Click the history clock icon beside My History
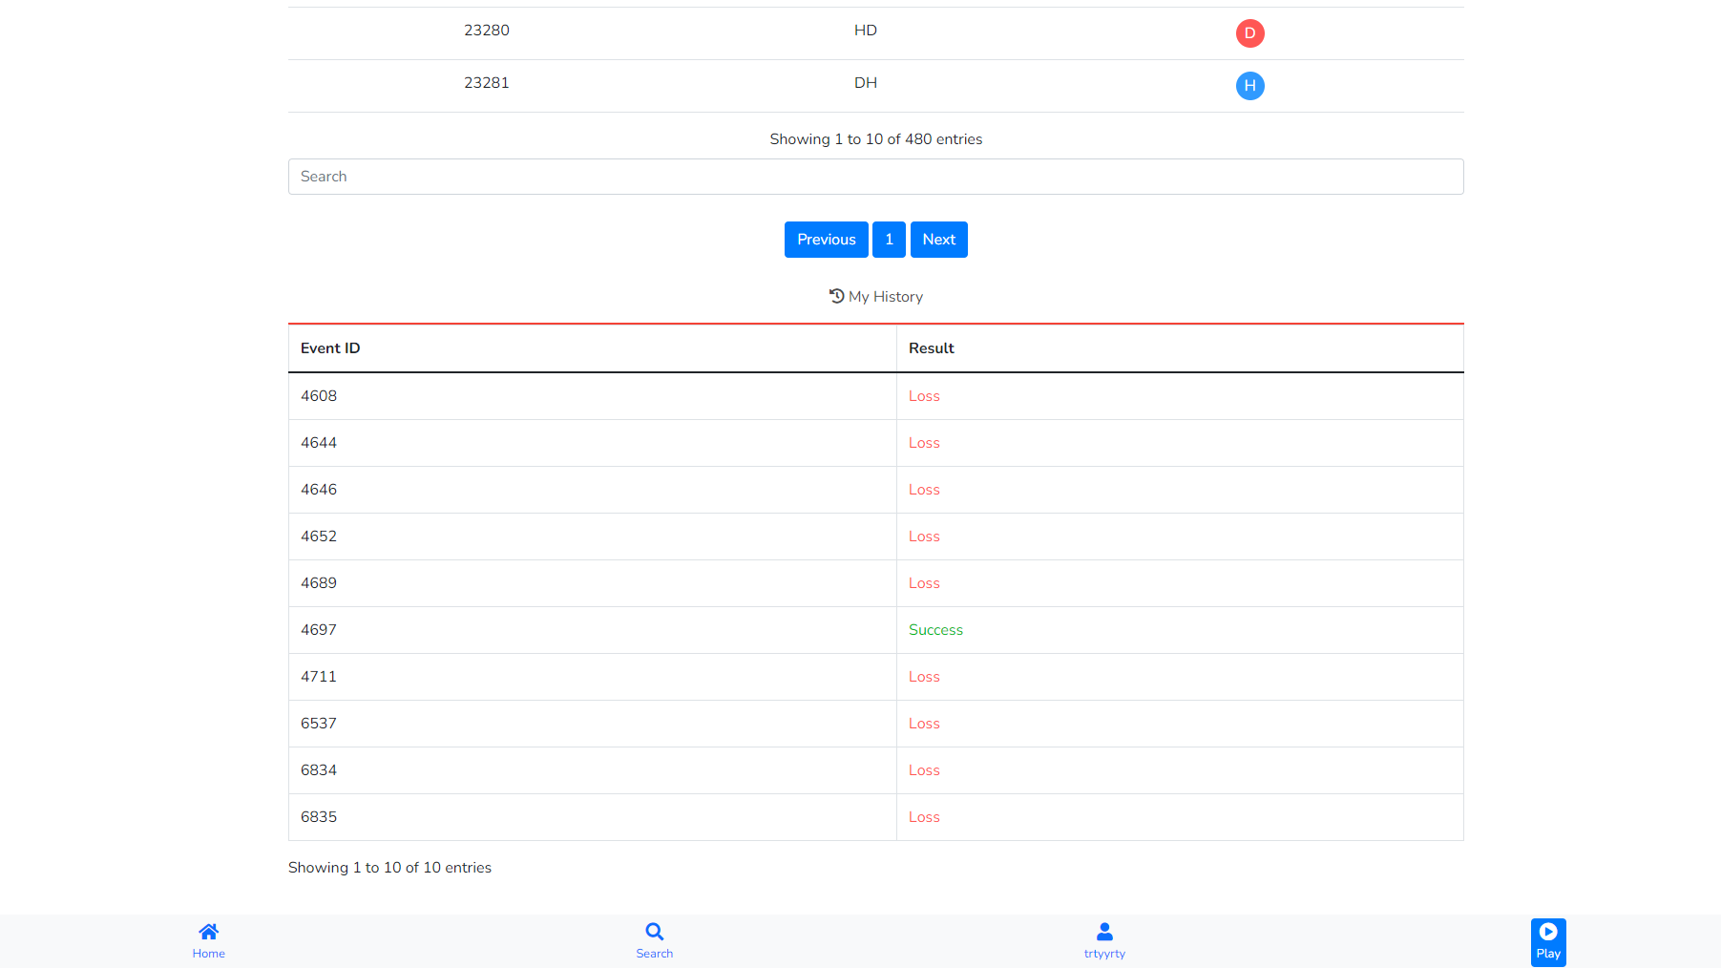 pyautogui.click(x=835, y=296)
